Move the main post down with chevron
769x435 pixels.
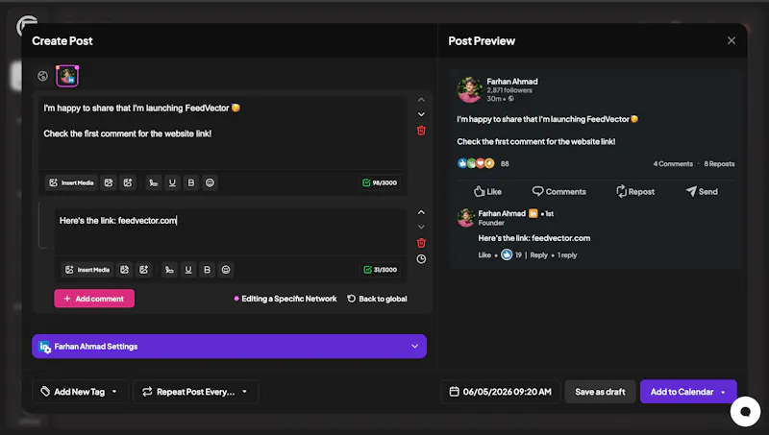pos(421,114)
